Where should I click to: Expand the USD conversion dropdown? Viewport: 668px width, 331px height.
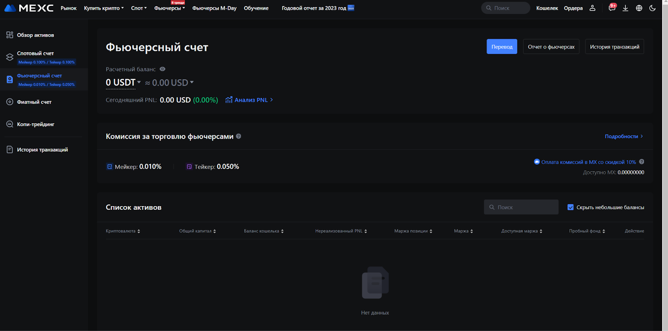pyautogui.click(x=192, y=82)
